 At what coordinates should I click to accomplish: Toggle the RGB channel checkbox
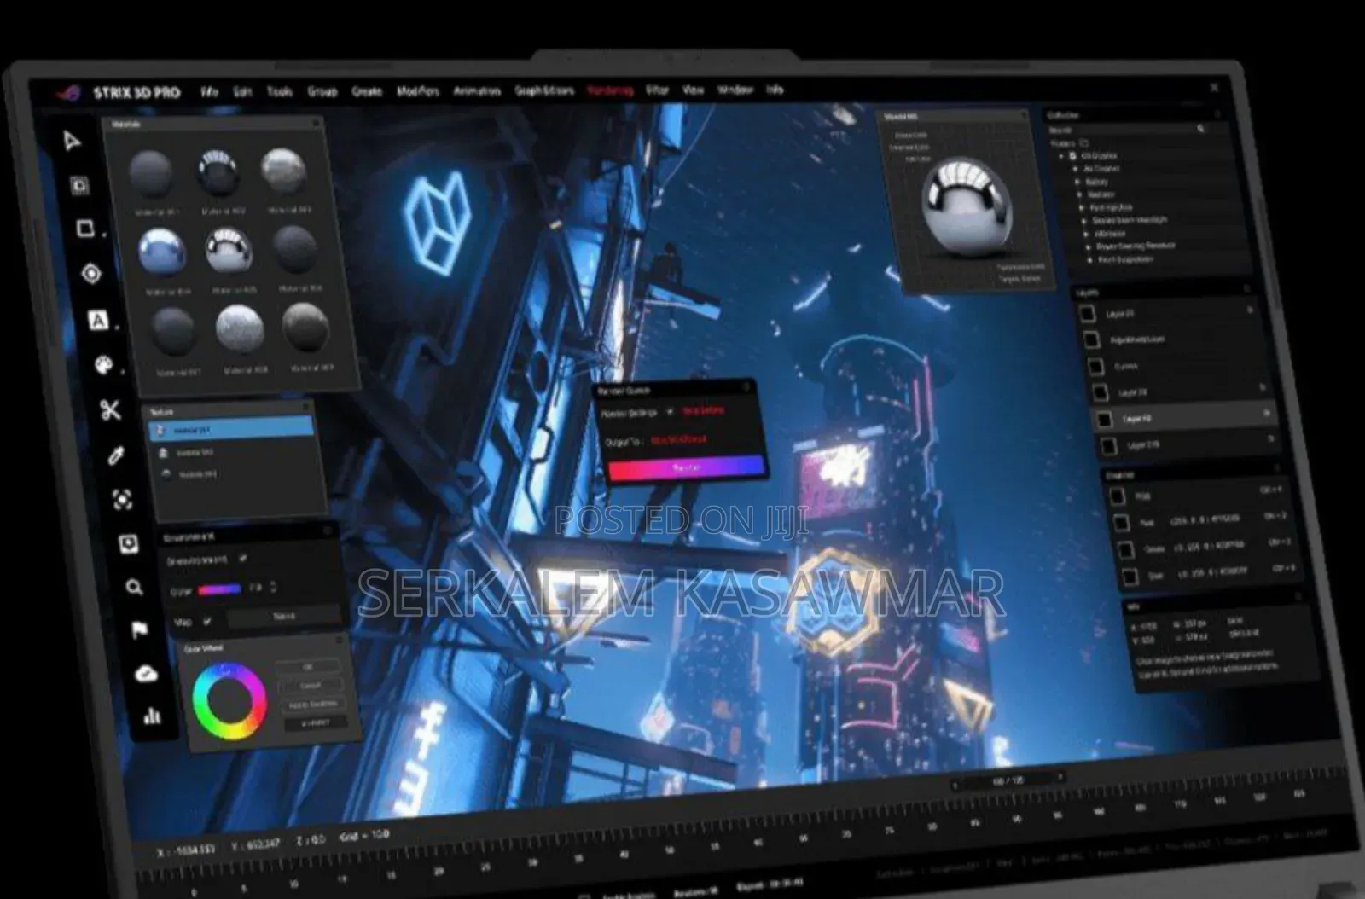(1117, 496)
